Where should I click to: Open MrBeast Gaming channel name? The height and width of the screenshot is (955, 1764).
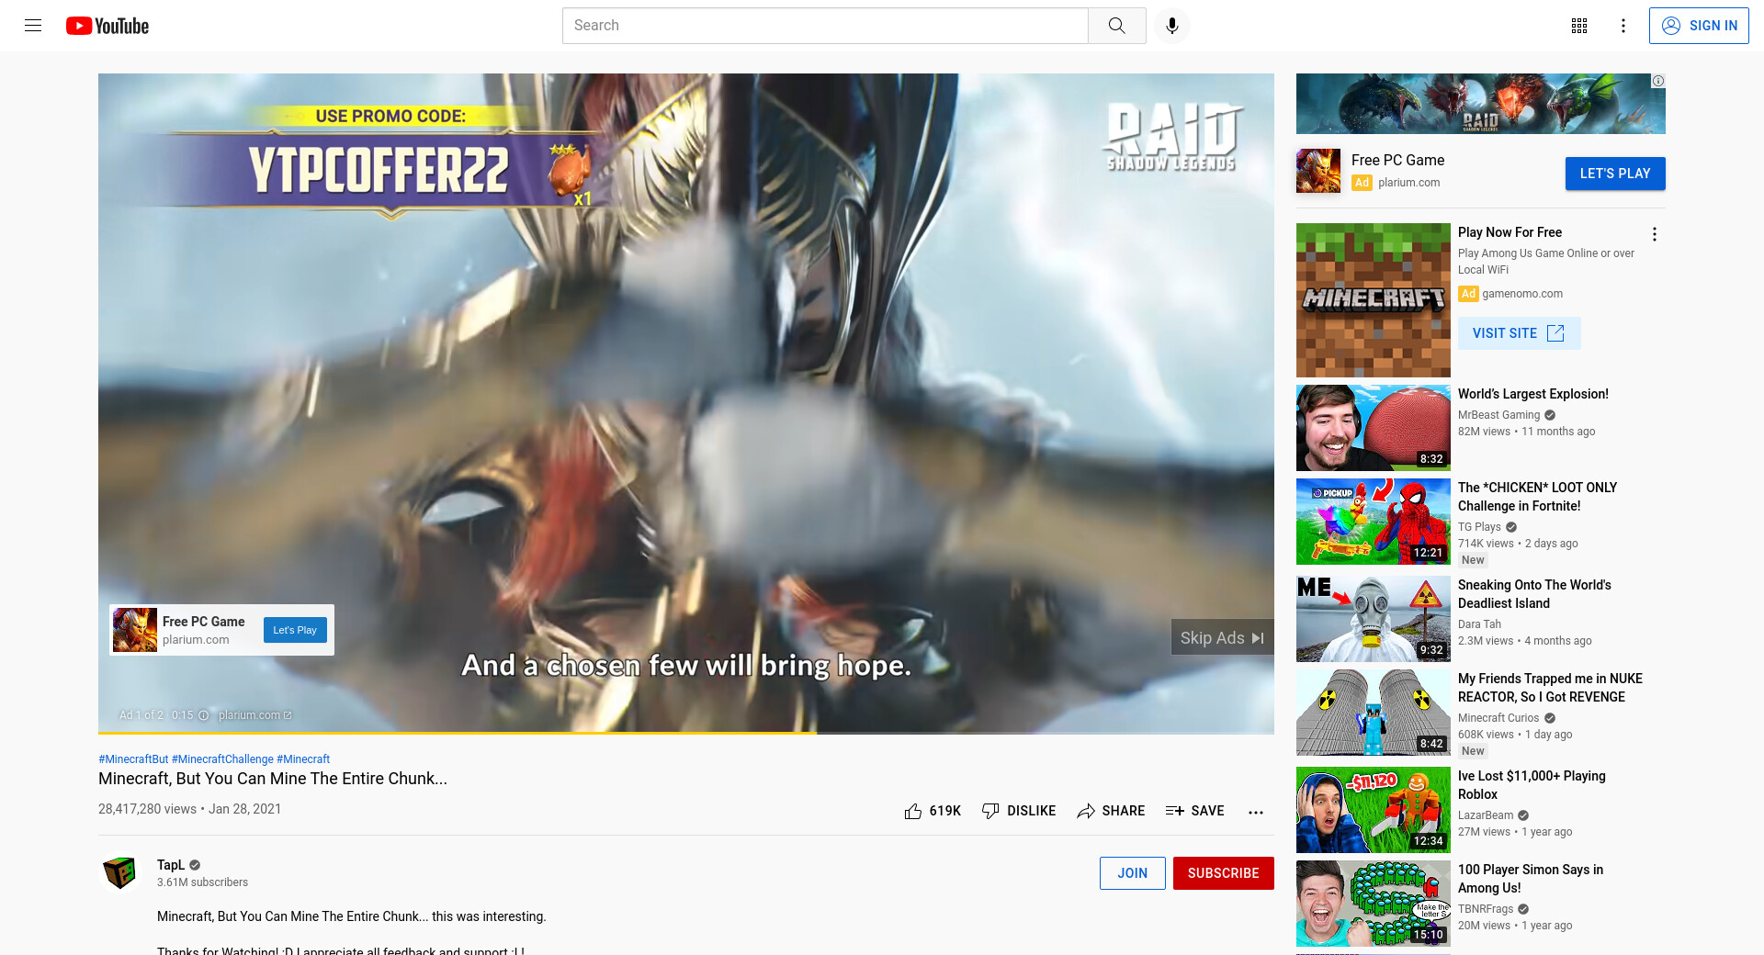coord(1498,415)
